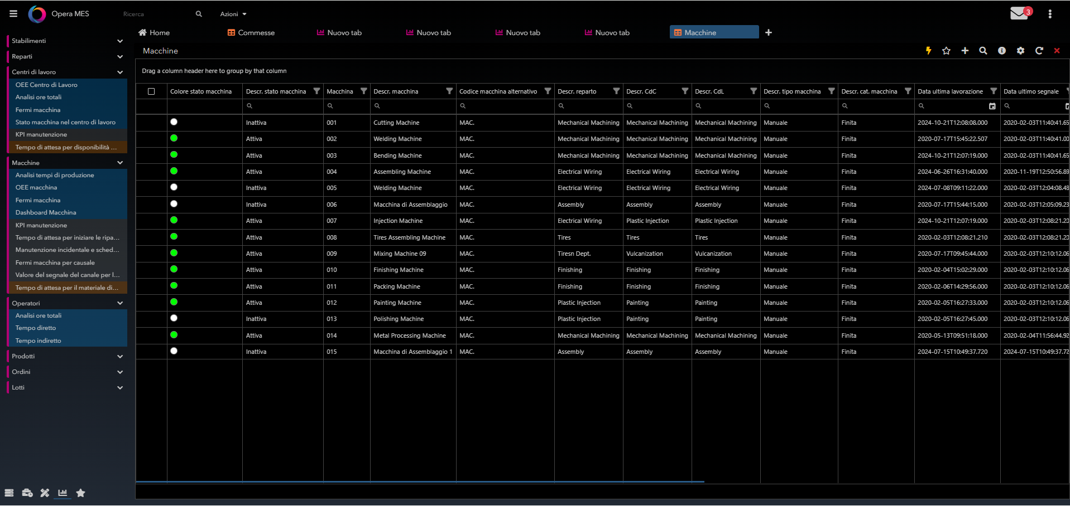This screenshot has width=1070, height=506.
Task: Switch to the Home tab
Action: (x=154, y=32)
